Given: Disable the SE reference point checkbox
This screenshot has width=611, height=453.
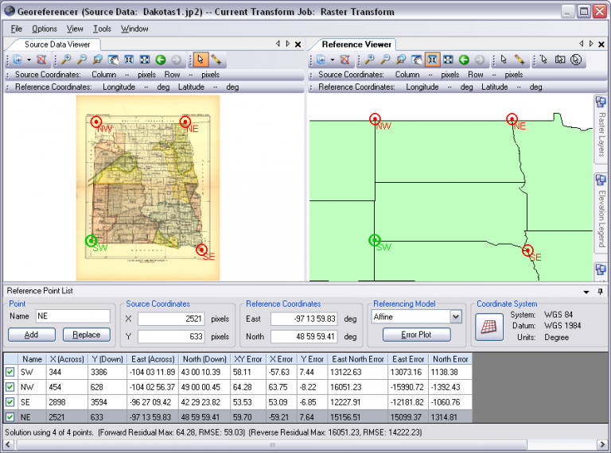Looking at the screenshot, I should coord(10,402).
